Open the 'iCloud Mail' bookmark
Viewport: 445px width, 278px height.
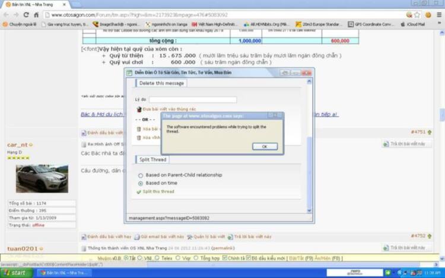tap(412, 24)
